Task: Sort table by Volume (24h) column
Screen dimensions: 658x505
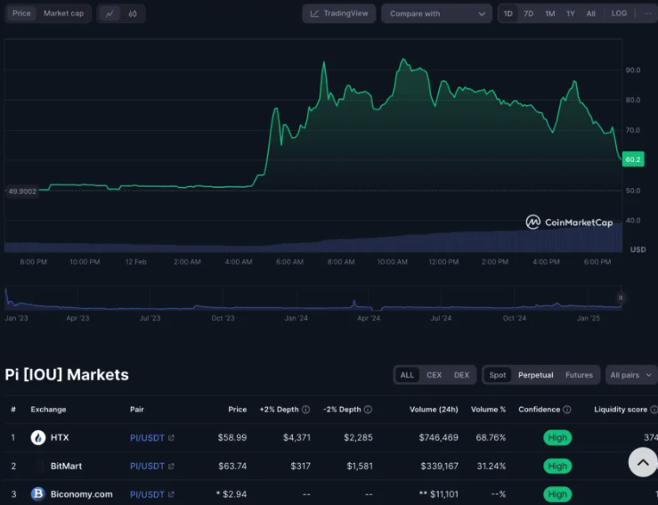Action: tap(434, 410)
